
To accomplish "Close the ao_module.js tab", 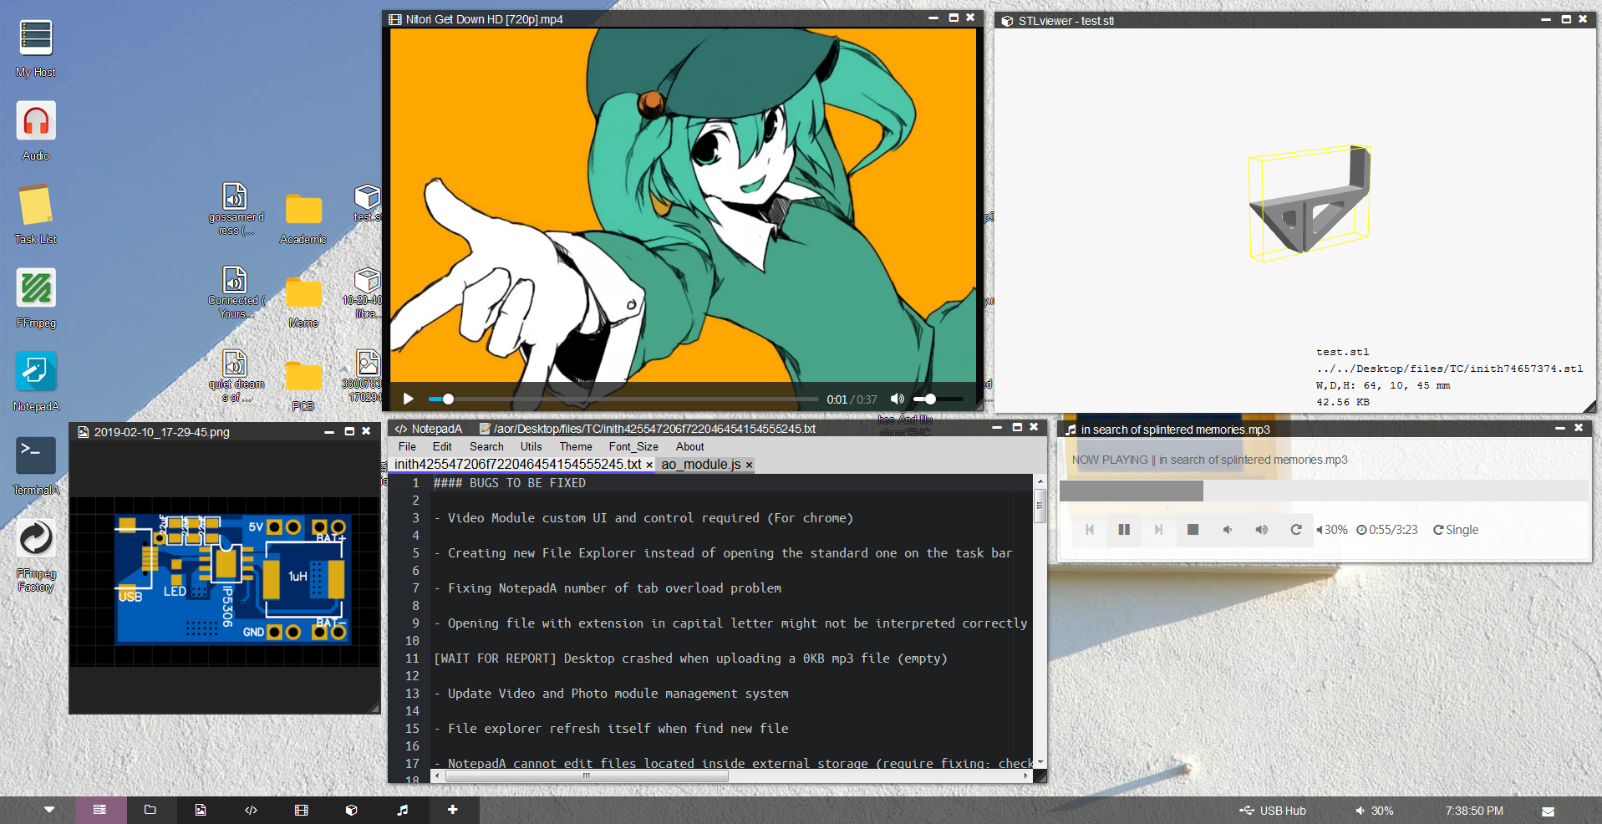I will (749, 465).
